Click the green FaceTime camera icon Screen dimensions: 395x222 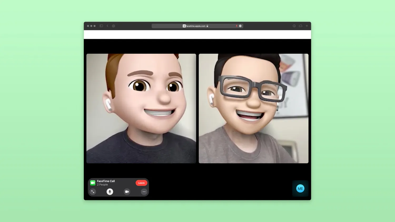coord(93,183)
